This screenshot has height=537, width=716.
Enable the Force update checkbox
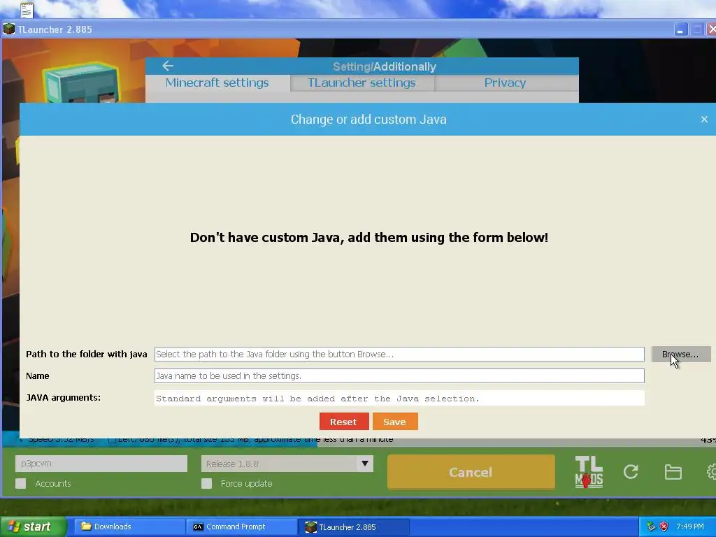click(x=207, y=484)
